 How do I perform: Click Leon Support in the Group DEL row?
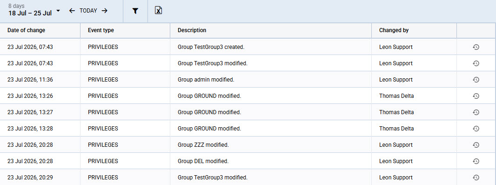(395, 161)
